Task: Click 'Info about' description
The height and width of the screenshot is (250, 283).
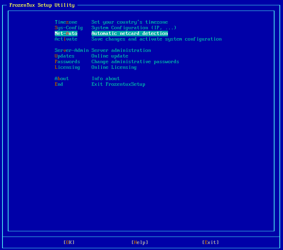Action: coord(105,79)
